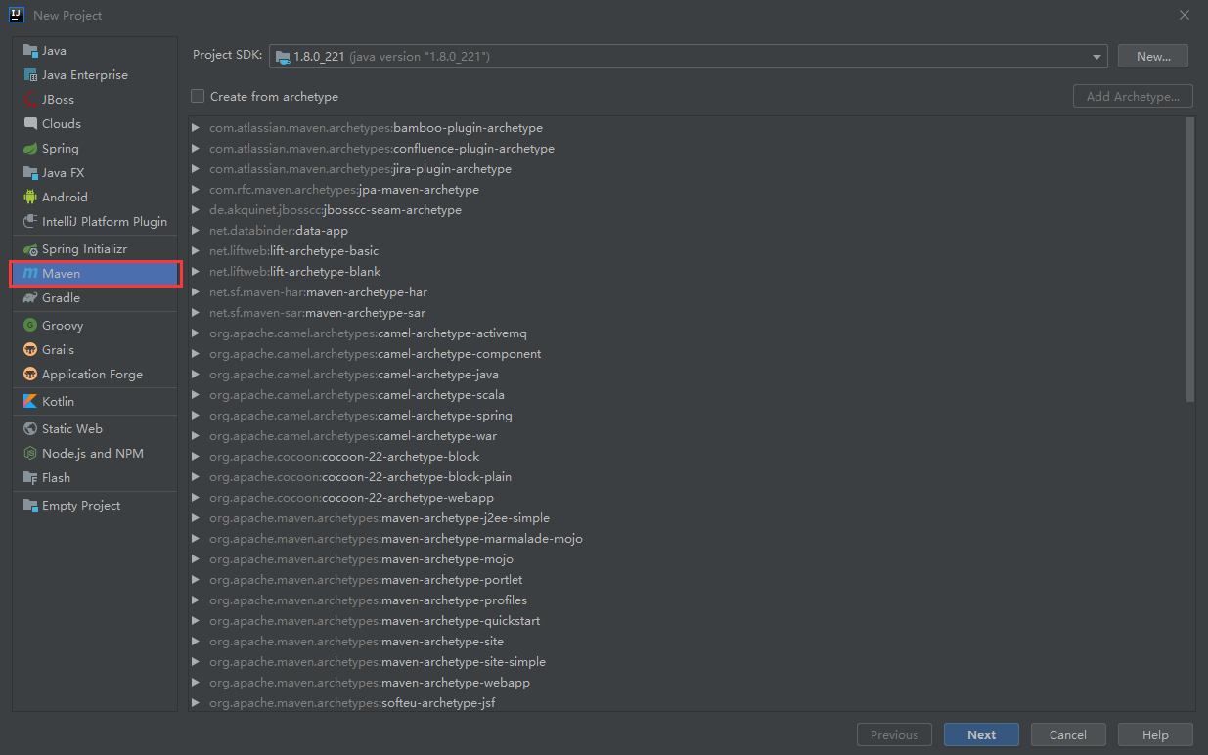Viewport: 1208px width, 755px height.
Task: Pick the Gradle elephant icon
Action: click(30, 298)
